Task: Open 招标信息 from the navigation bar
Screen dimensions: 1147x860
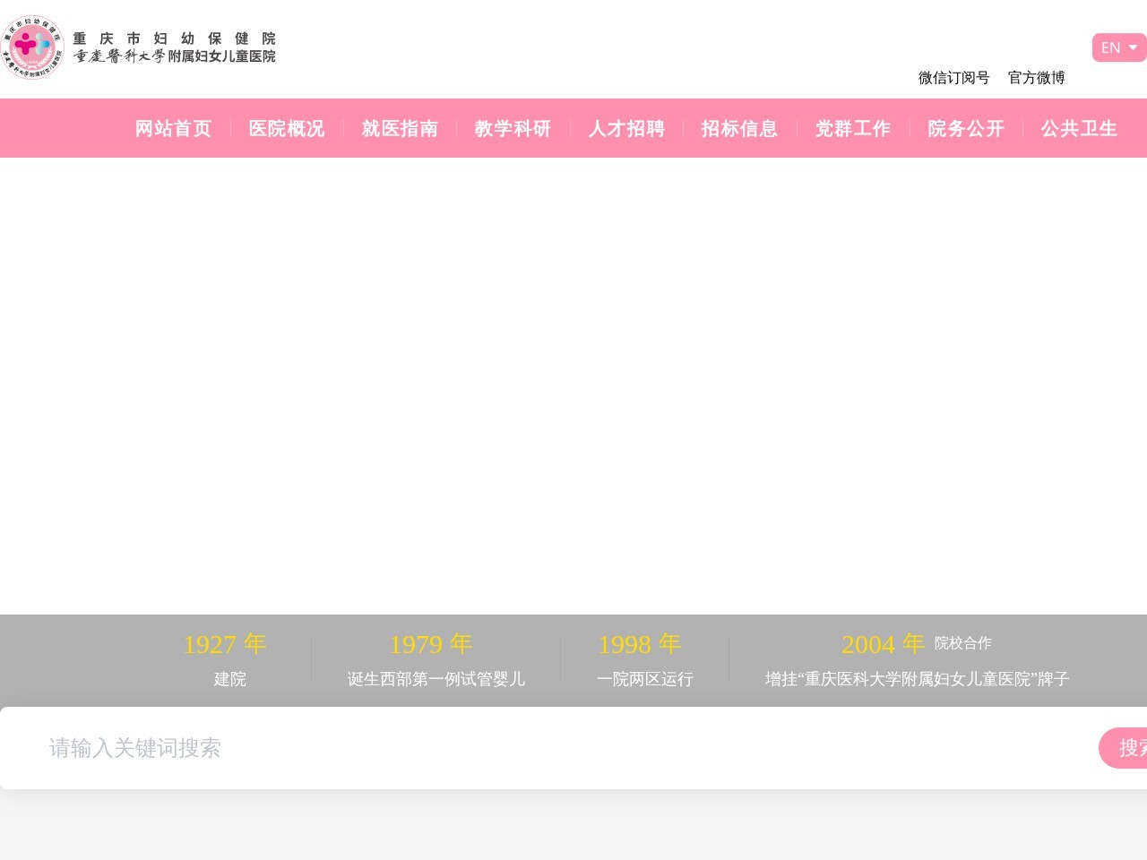Action: coord(739,129)
